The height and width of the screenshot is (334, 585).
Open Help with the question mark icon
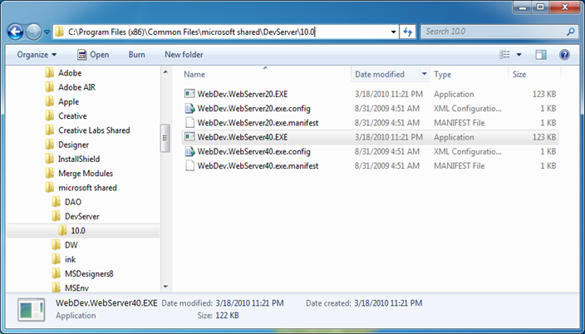[x=564, y=55]
